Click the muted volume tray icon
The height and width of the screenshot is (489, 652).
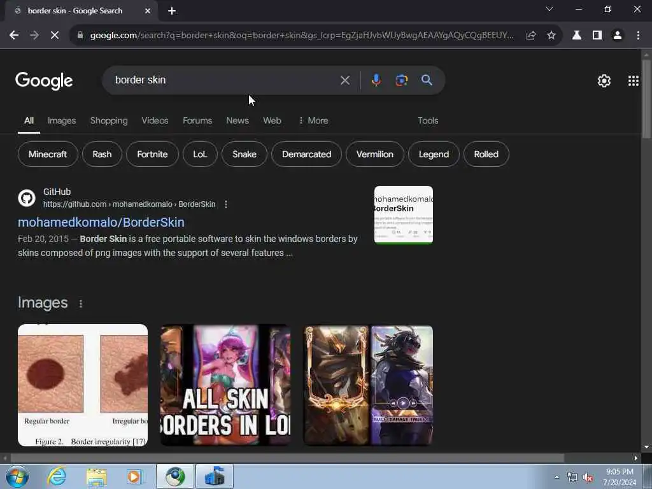588,478
